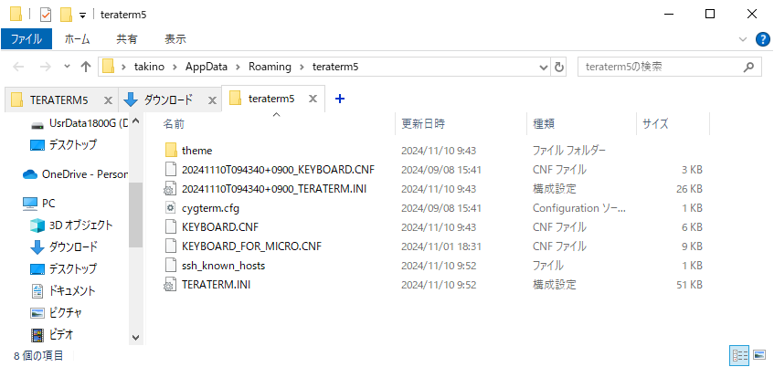The image size is (774, 367).
Task: Expand the Roaming breadcrumb chevron
Action: (x=302, y=67)
